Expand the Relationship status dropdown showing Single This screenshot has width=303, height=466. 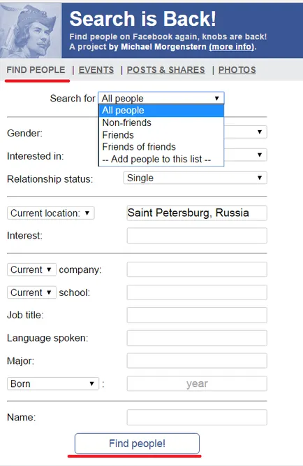click(195, 178)
